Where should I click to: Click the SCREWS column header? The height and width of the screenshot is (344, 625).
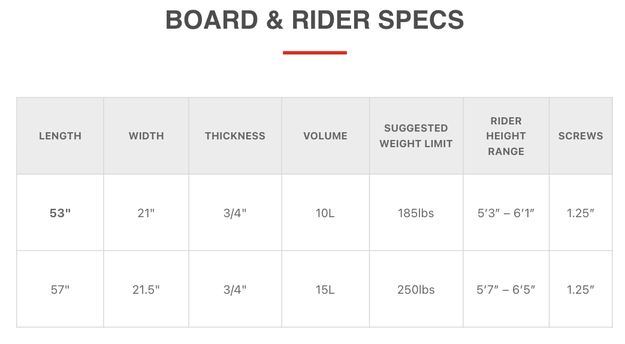tap(581, 136)
